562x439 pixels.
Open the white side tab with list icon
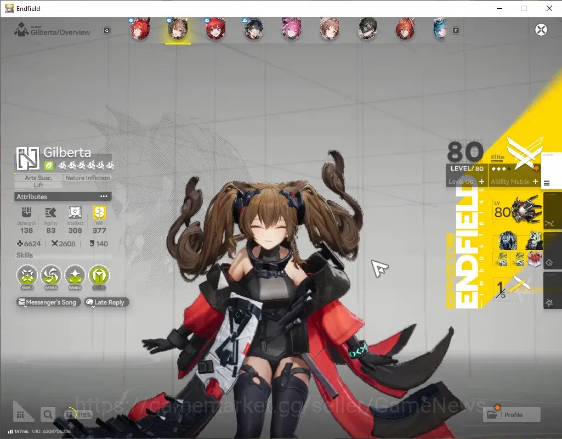[x=550, y=171]
